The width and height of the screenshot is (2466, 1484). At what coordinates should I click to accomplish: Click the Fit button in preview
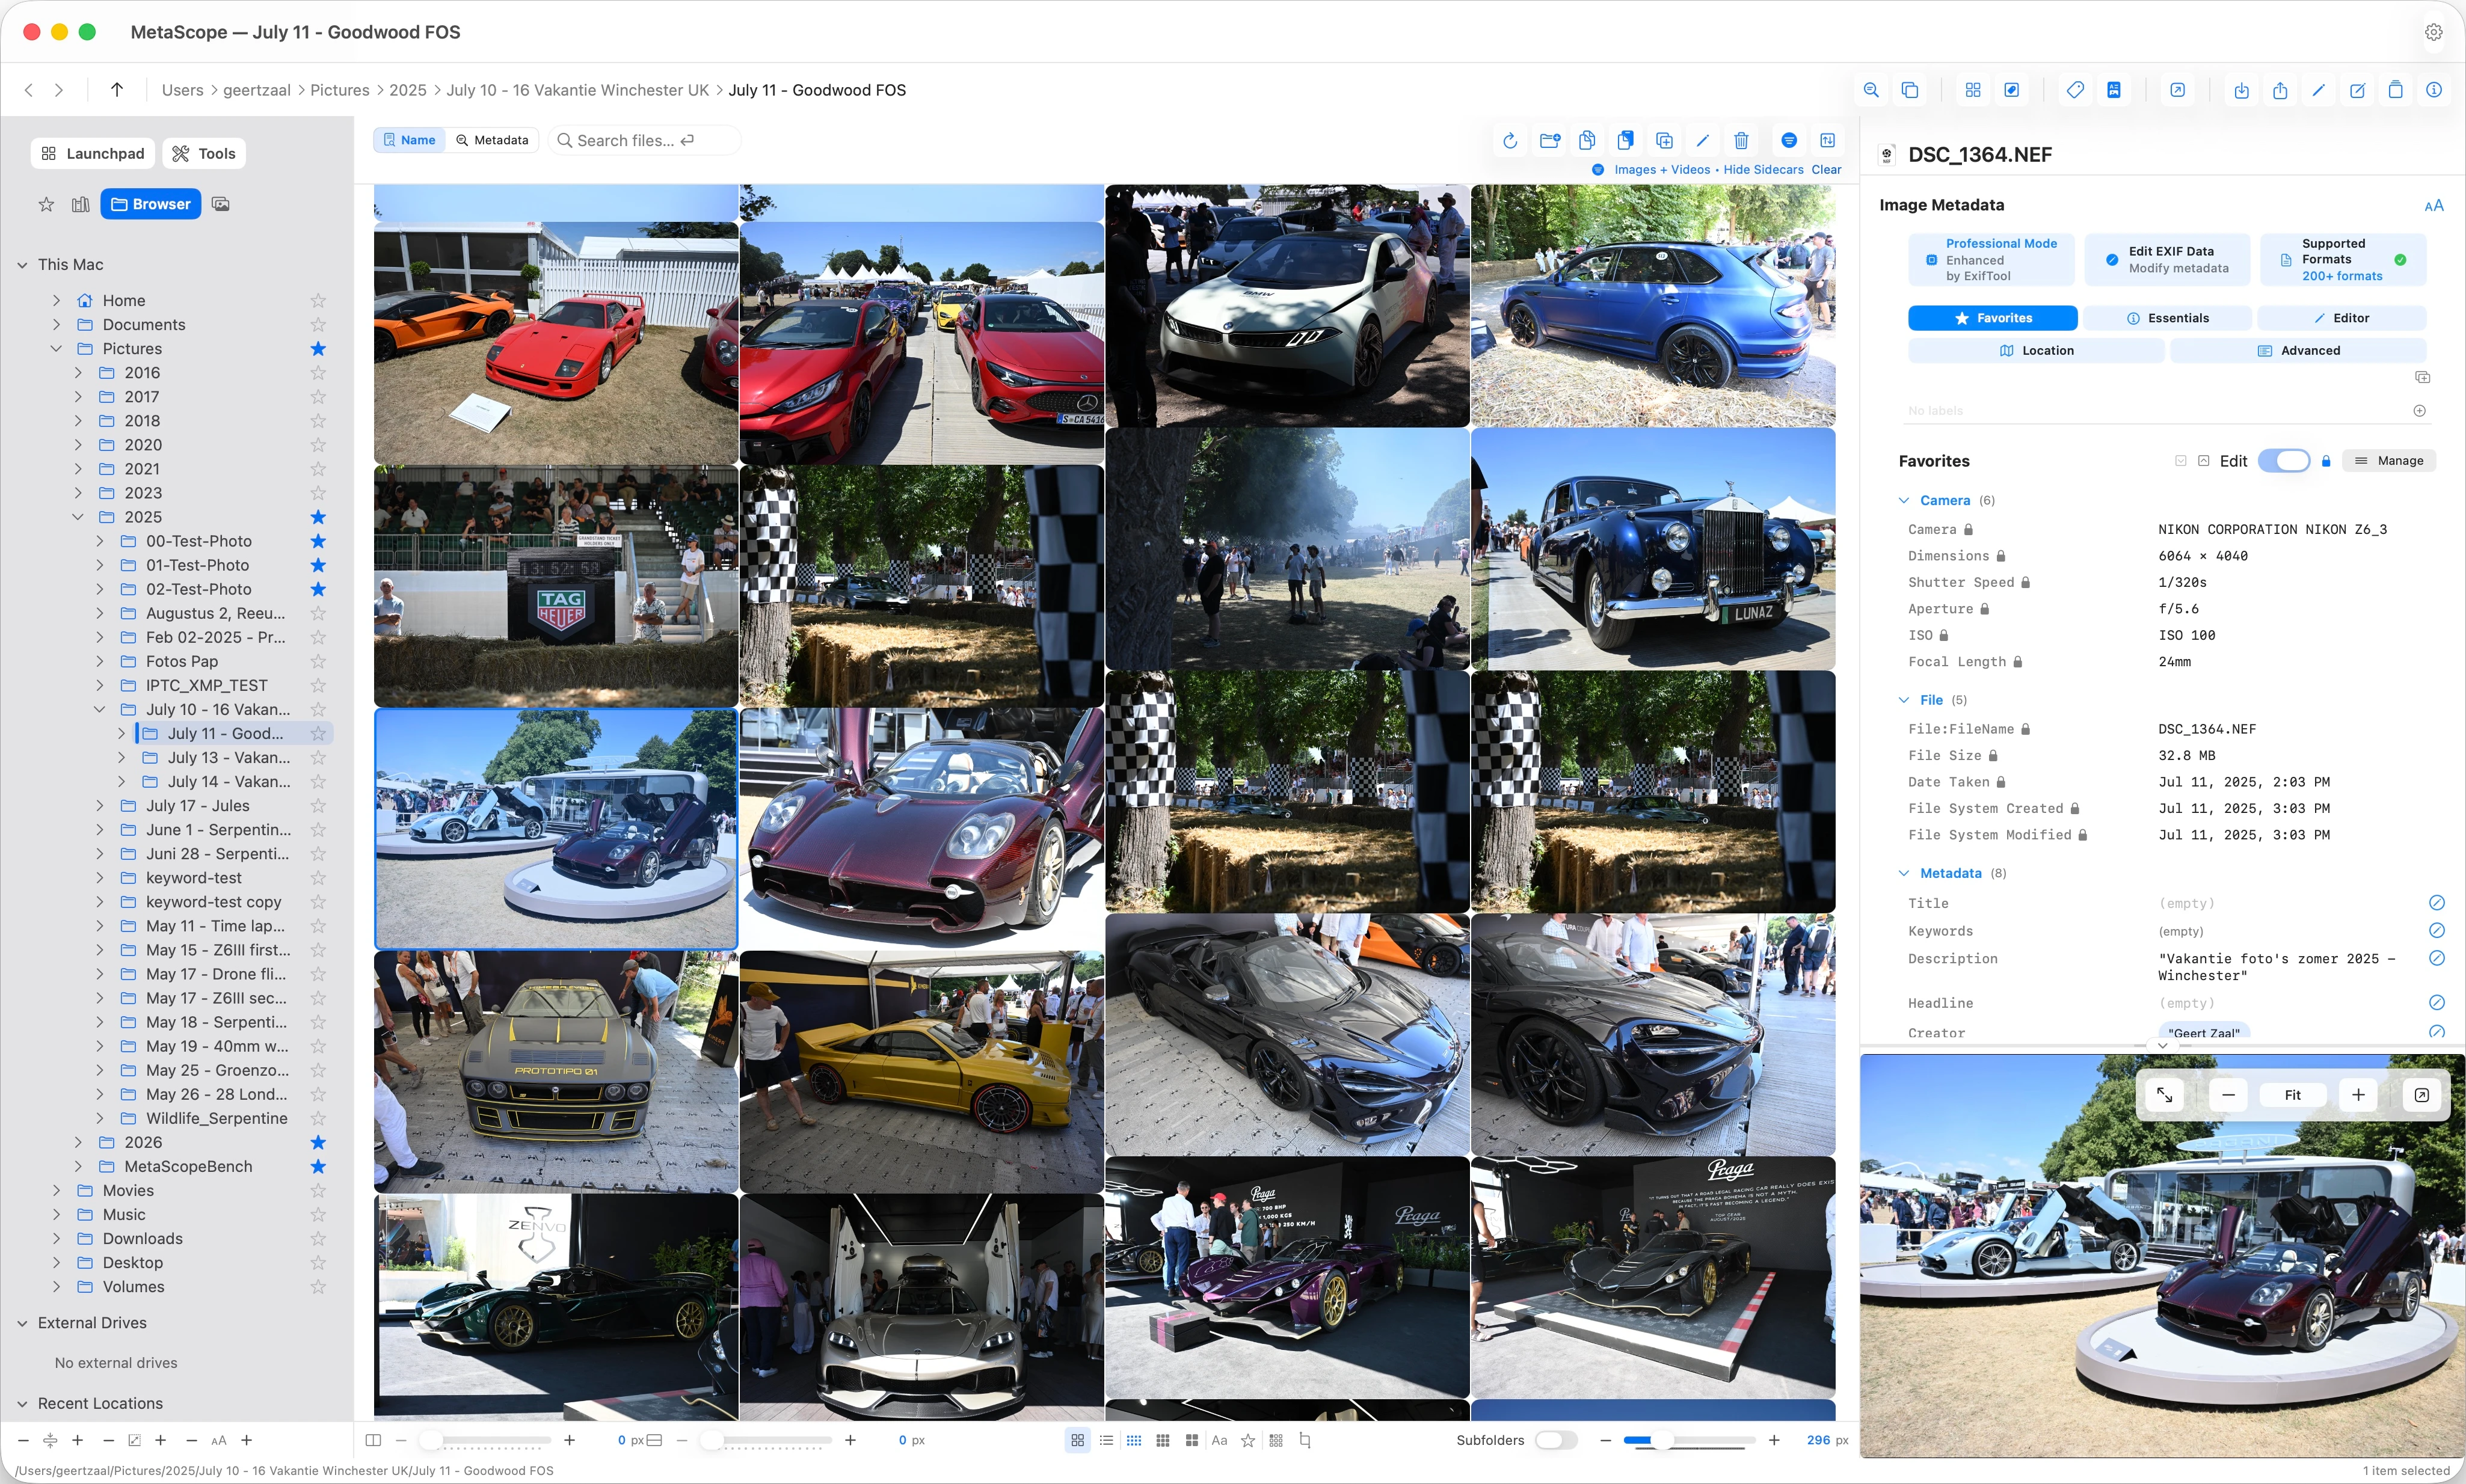tap(2292, 1095)
